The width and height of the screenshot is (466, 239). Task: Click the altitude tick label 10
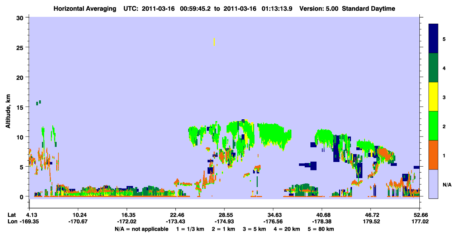point(20,137)
